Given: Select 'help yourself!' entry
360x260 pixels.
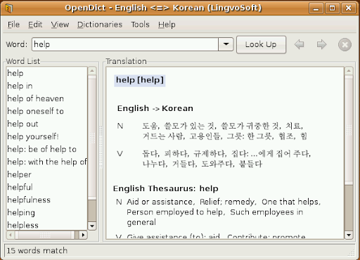Looking at the screenshot, I should (x=47, y=136).
